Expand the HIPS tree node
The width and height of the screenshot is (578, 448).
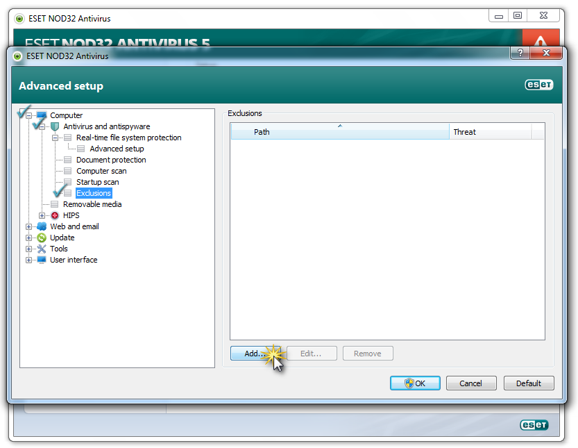pyautogui.click(x=42, y=215)
